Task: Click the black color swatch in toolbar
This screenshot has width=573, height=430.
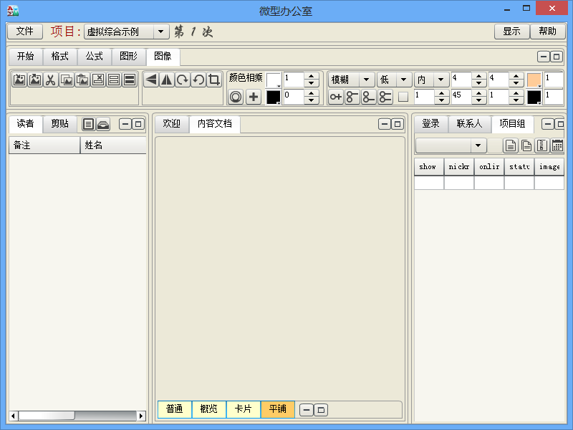Action: point(273,97)
